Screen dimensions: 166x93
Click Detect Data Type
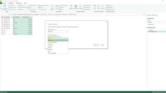point(23,7)
